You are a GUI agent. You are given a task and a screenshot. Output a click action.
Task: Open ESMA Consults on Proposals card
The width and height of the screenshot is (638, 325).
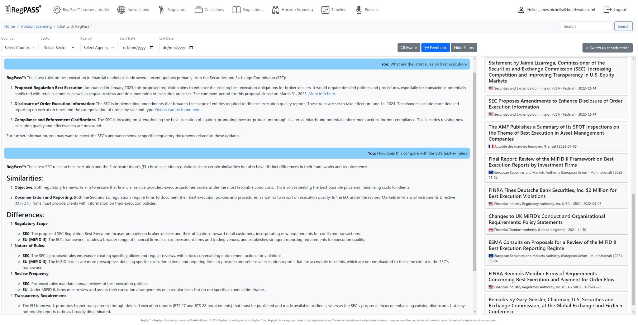556,251
